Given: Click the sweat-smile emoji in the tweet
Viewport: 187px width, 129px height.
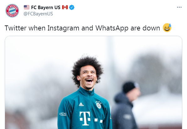Looking at the screenshot, I should [x=167, y=28].
